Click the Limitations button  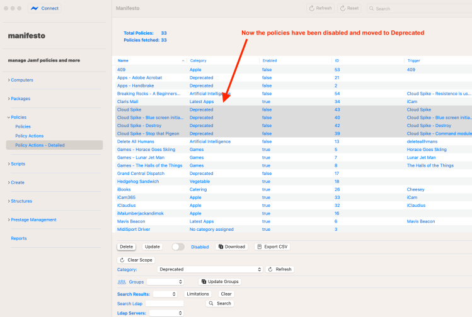(x=197, y=294)
